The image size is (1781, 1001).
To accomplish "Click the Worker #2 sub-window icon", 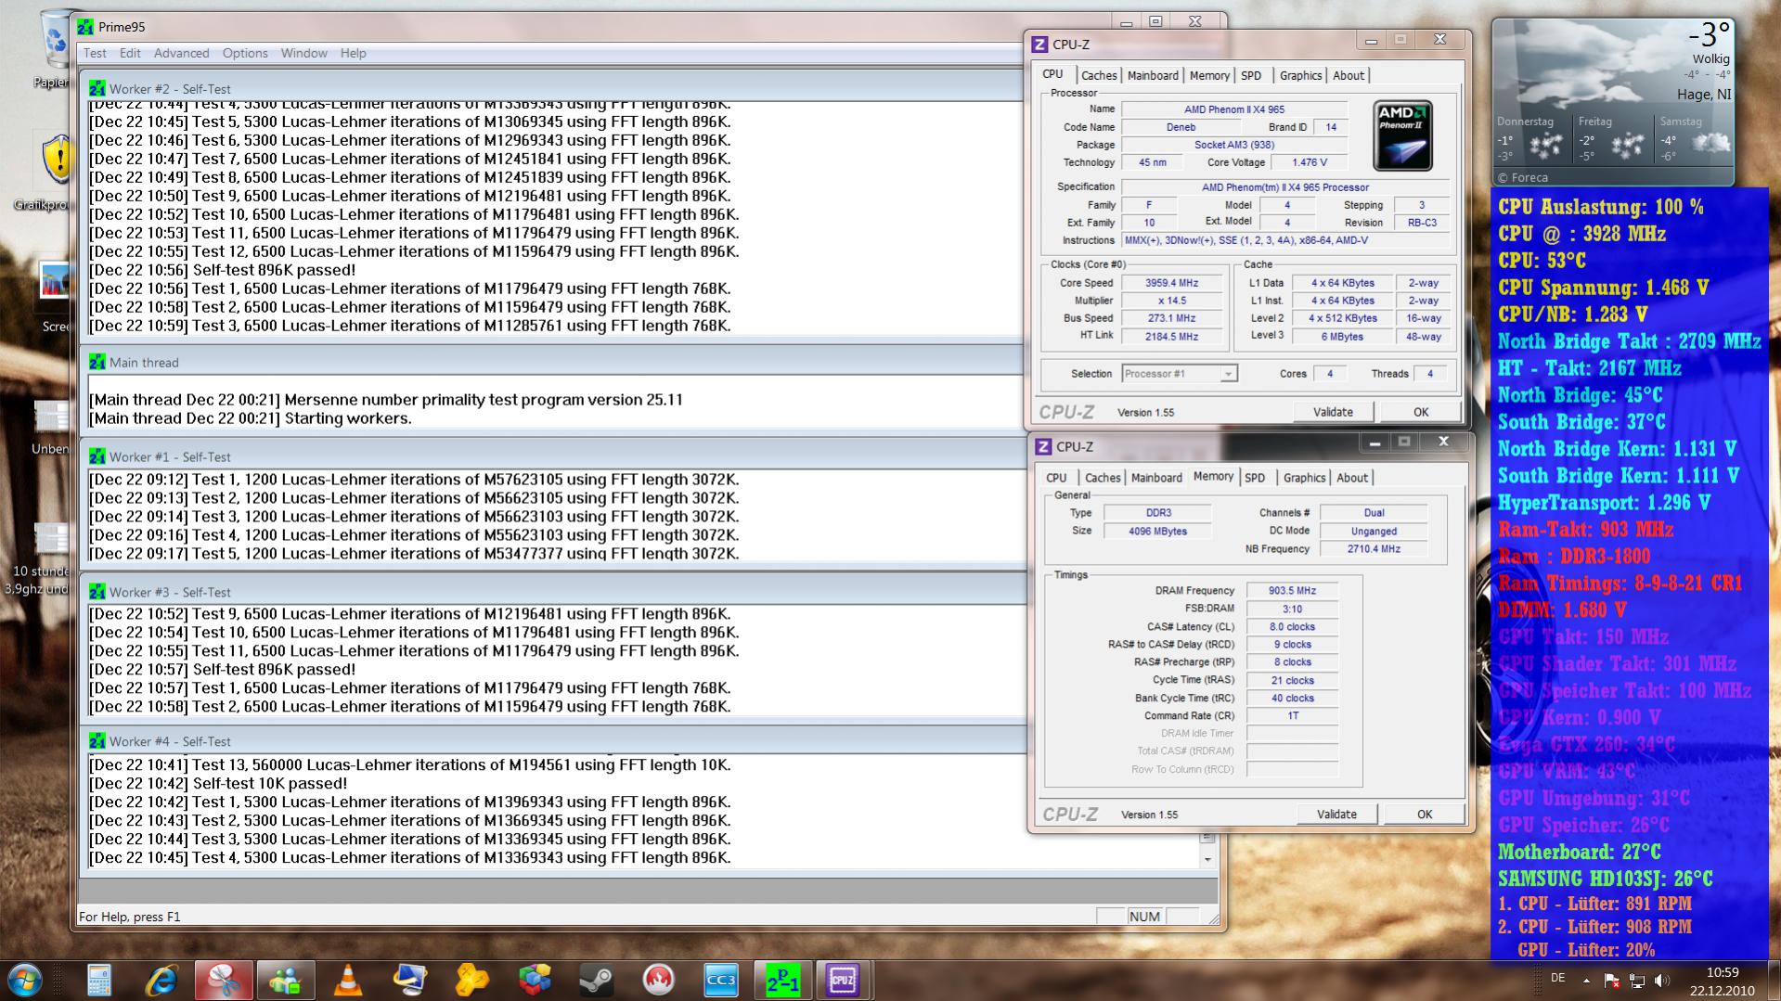I will tap(97, 89).
